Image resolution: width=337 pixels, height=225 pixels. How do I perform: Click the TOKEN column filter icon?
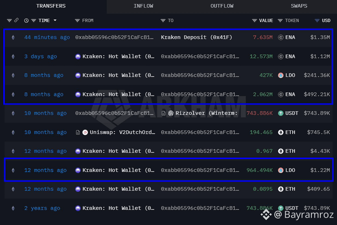[x=280, y=21]
